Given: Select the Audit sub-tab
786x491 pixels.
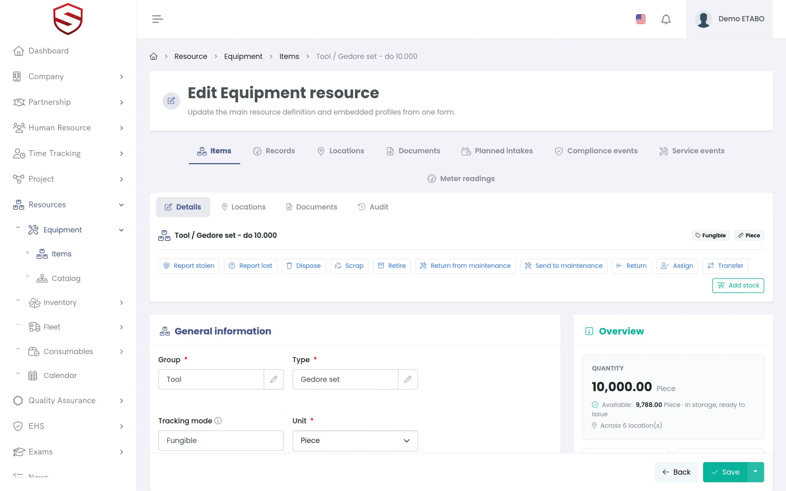Looking at the screenshot, I should 373,207.
